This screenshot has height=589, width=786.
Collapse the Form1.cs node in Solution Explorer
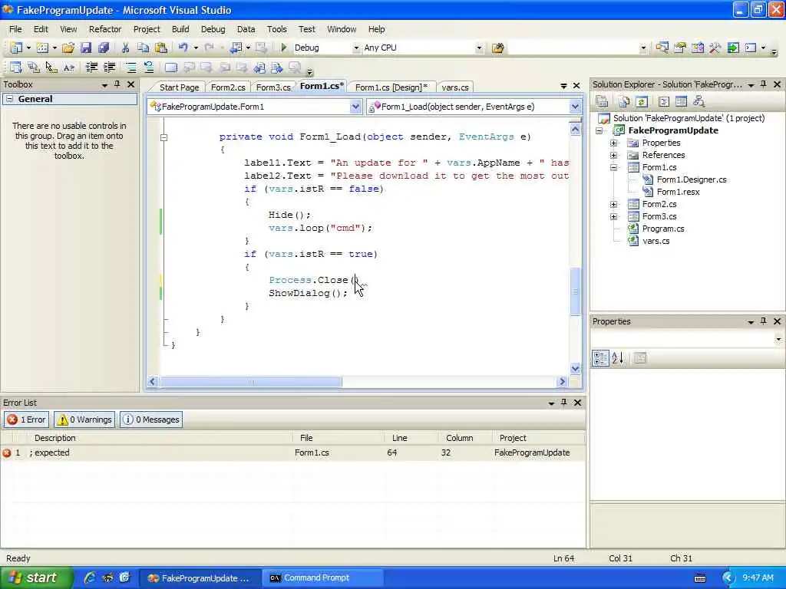(x=613, y=167)
